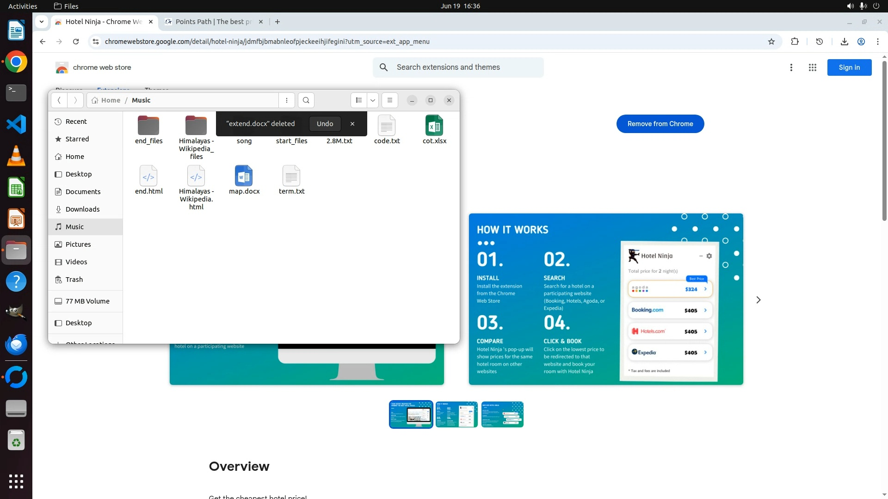Open Google apps grid icon
The image size is (888, 499).
(812, 67)
